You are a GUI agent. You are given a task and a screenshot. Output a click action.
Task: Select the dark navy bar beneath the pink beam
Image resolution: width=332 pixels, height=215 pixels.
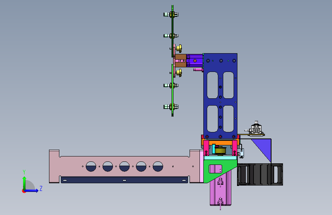pyautogui.click(x=124, y=180)
